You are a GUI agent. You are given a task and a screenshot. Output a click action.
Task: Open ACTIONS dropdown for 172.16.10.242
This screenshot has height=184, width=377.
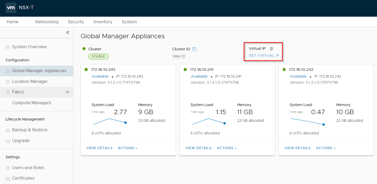pyautogui.click(x=326, y=148)
